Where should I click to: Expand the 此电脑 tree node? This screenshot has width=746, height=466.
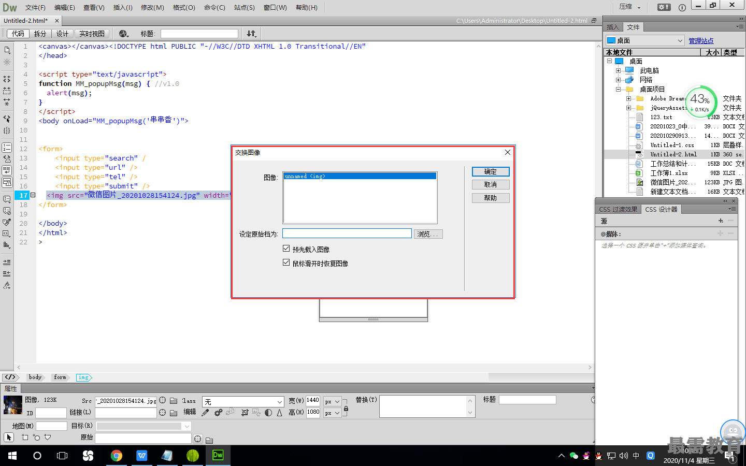click(x=618, y=70)
